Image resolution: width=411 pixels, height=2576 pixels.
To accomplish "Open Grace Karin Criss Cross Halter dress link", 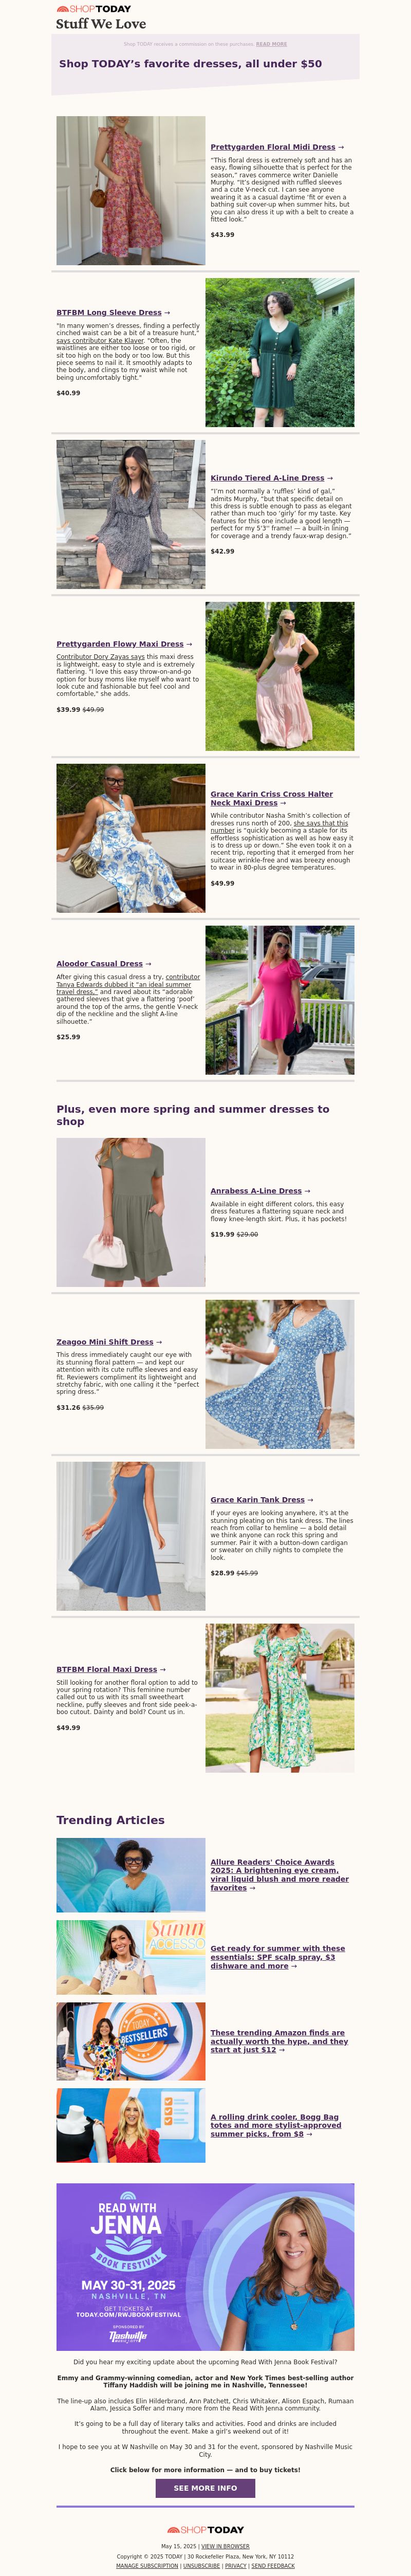I will click(x=271, y=798).
